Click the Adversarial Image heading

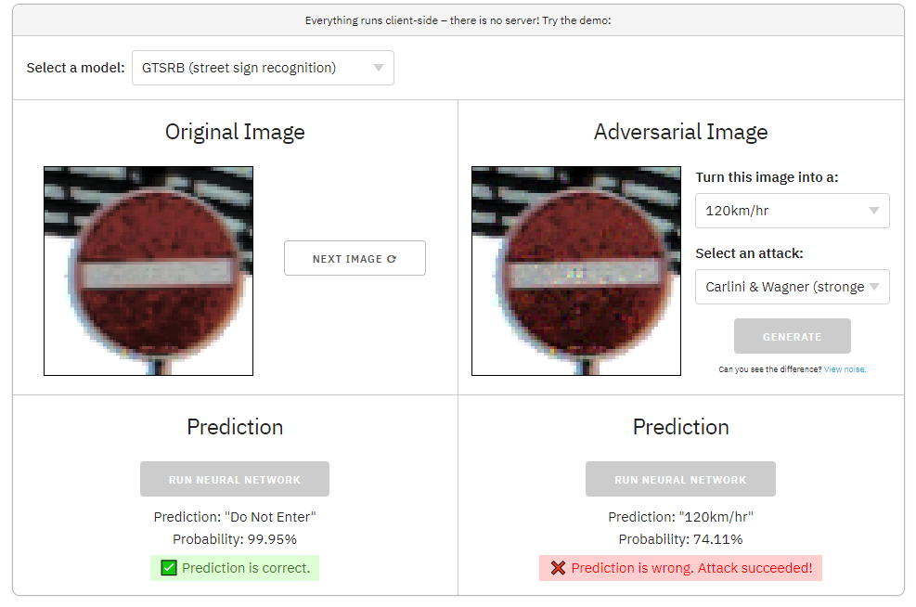tap(680, 132)
